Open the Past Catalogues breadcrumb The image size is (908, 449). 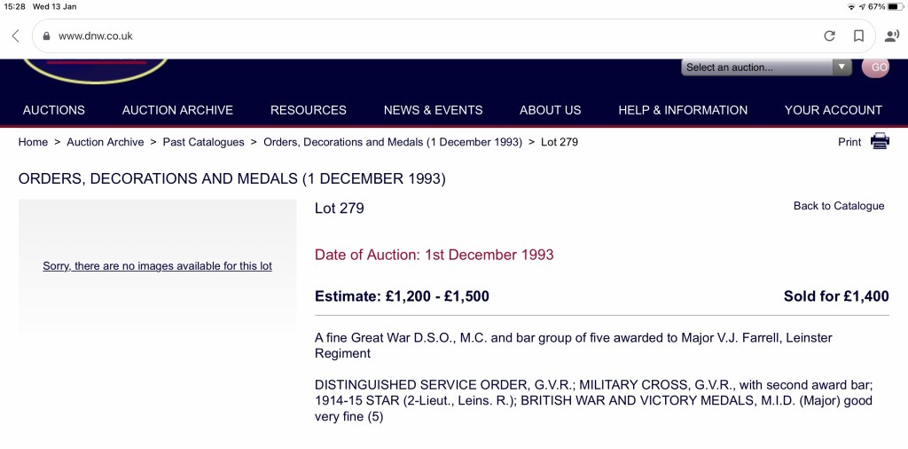[203, 142]
